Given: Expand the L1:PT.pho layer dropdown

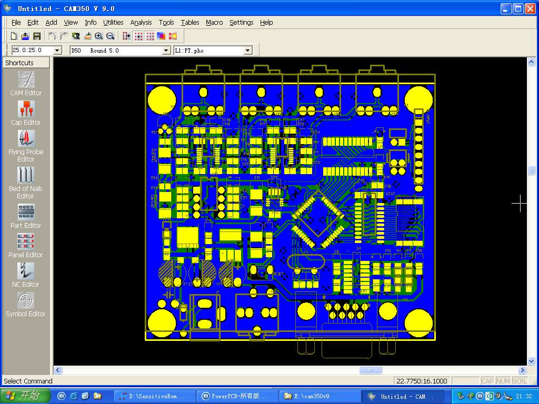Looking at the screenshot, I should coord(248,50).
